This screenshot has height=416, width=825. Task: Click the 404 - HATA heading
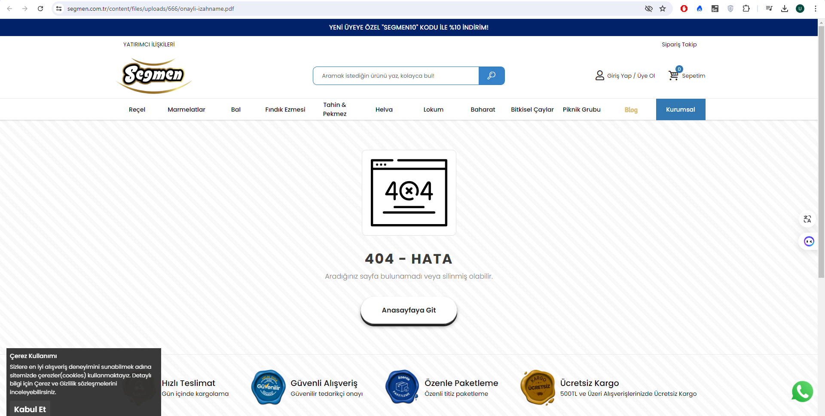[409, 259]
